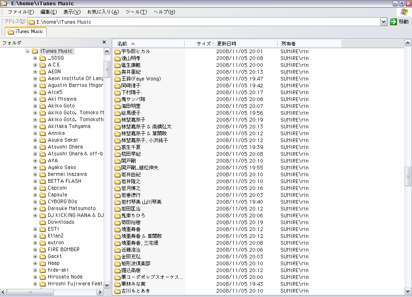This screenshot has width=412, height=297.
Task: Sort by 更新日時 column header
Action: 245,43
